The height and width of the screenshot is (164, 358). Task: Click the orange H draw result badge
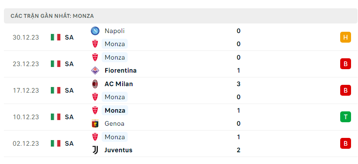(x=345, y=37)
